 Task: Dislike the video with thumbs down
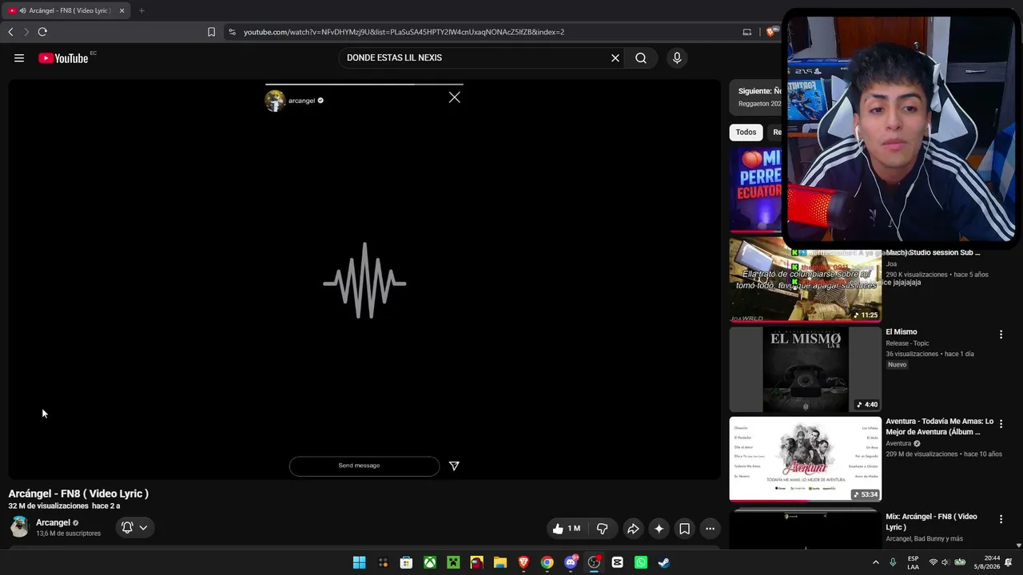click(x=603, y=529)
